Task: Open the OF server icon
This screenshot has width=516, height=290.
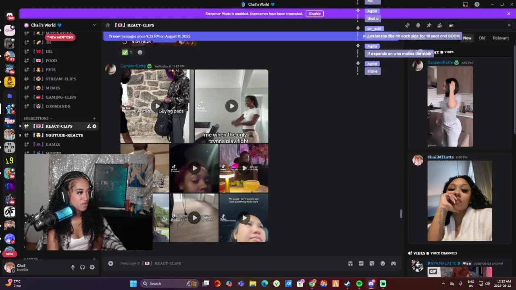Action: pyautogui.click(x=10, y=211)
